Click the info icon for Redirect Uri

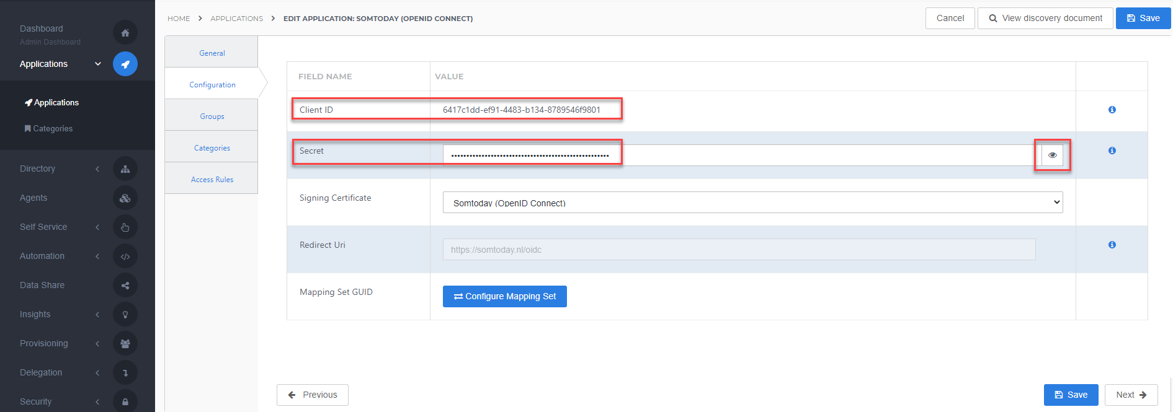click(x=1112, y=245)
